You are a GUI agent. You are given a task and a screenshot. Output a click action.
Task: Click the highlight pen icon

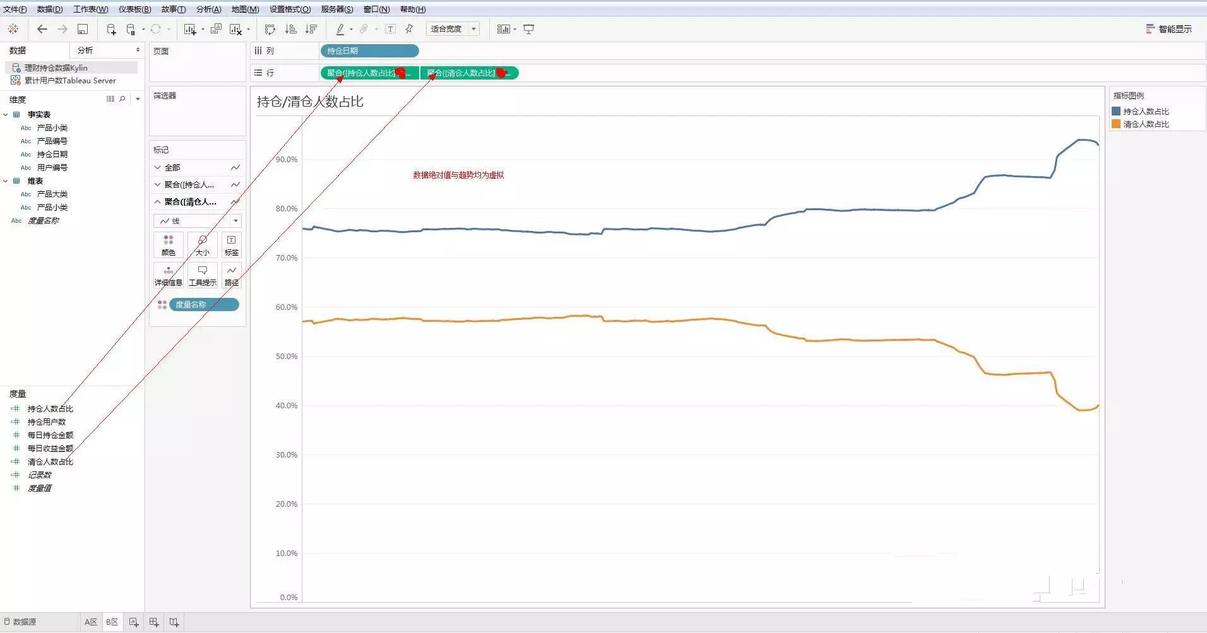pos(340,29)
